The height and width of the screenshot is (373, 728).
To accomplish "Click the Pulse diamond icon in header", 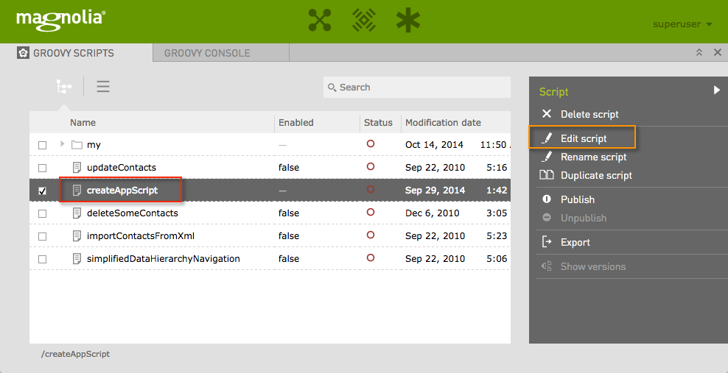I will pyautogui.click(x=363, y=21).
